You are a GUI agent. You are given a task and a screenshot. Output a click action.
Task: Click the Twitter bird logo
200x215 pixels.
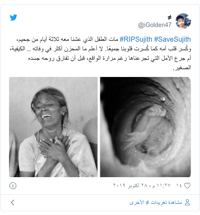tap(13, 18)
